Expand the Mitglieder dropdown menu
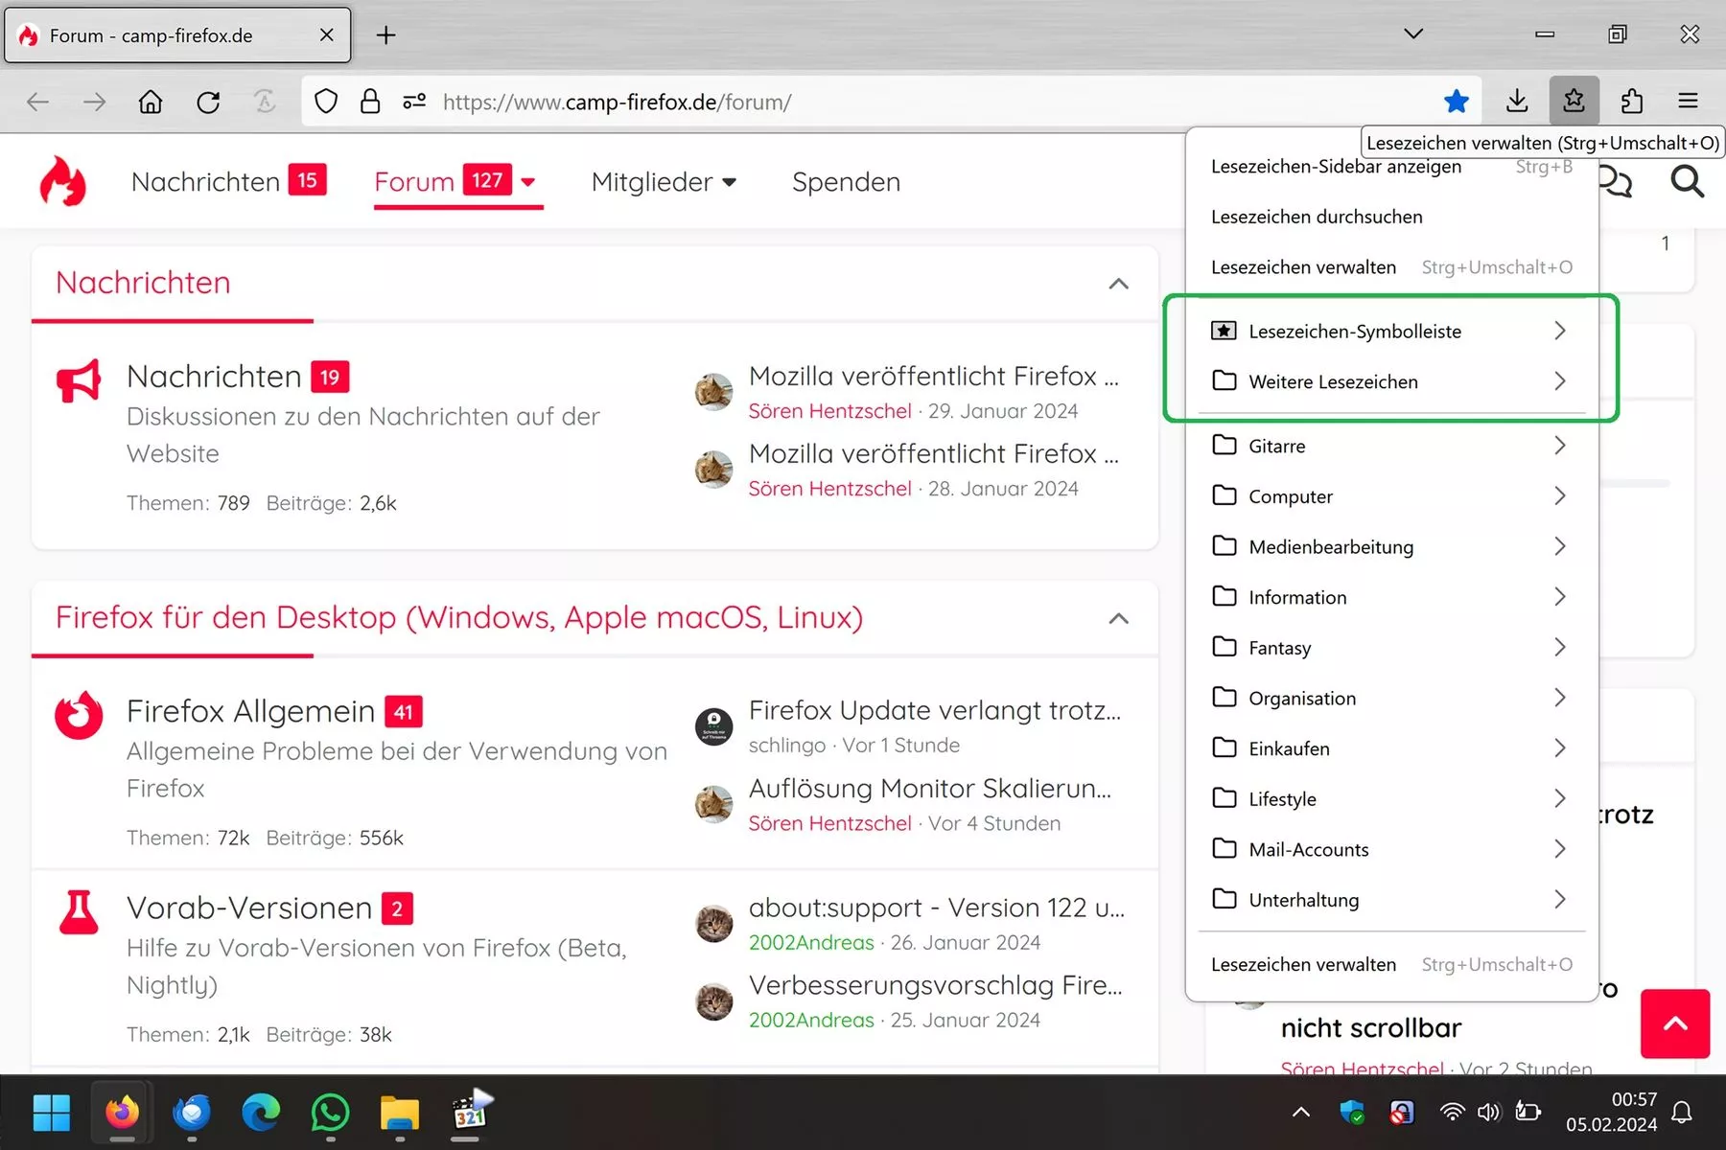The image size is (1726, 1150). pos(664,182)
